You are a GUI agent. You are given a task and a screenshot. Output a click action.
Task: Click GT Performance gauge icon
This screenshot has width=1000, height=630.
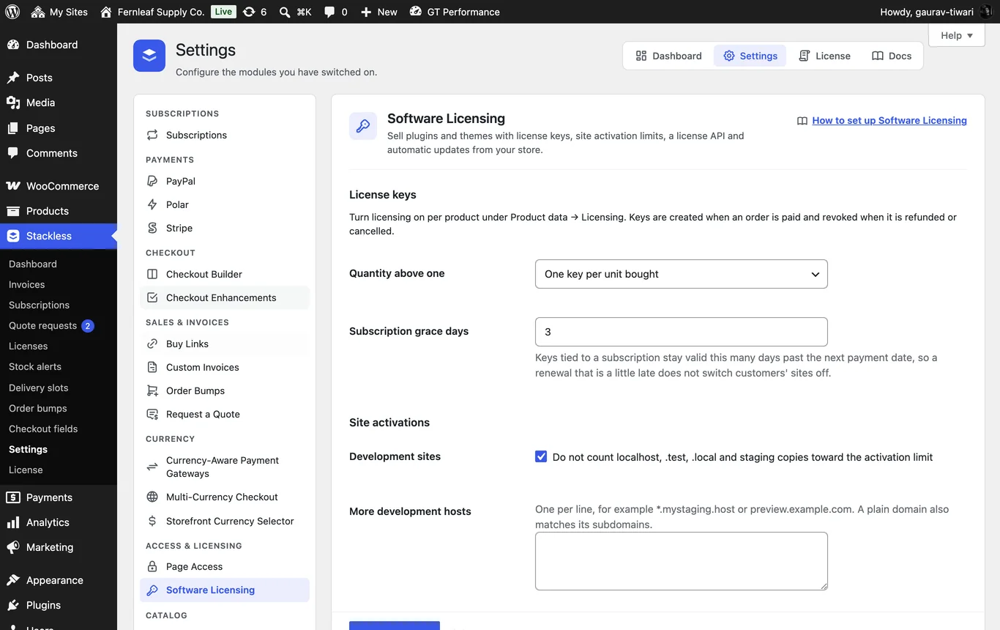pyautogui.click(x=416, y=12)
